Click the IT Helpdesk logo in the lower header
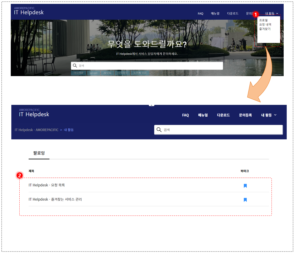295x254 pixels. pyautogui.click(x=34, y=113)
